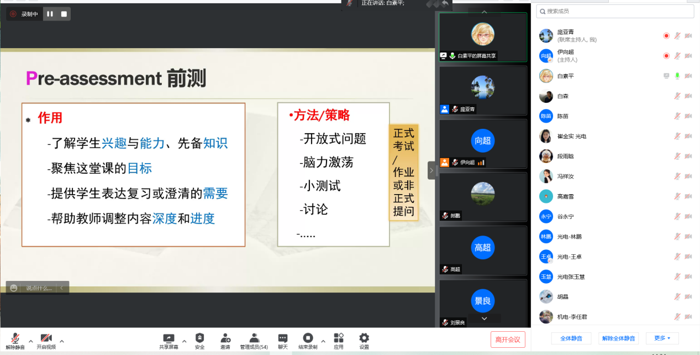
Task: Click into the 搜索成员 search field
Action: coord(615,11)
